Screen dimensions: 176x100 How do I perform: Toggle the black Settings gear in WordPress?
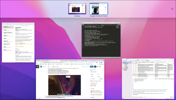(x=95, y=67)
